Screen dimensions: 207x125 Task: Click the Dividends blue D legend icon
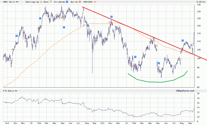(x=67, y=2)
